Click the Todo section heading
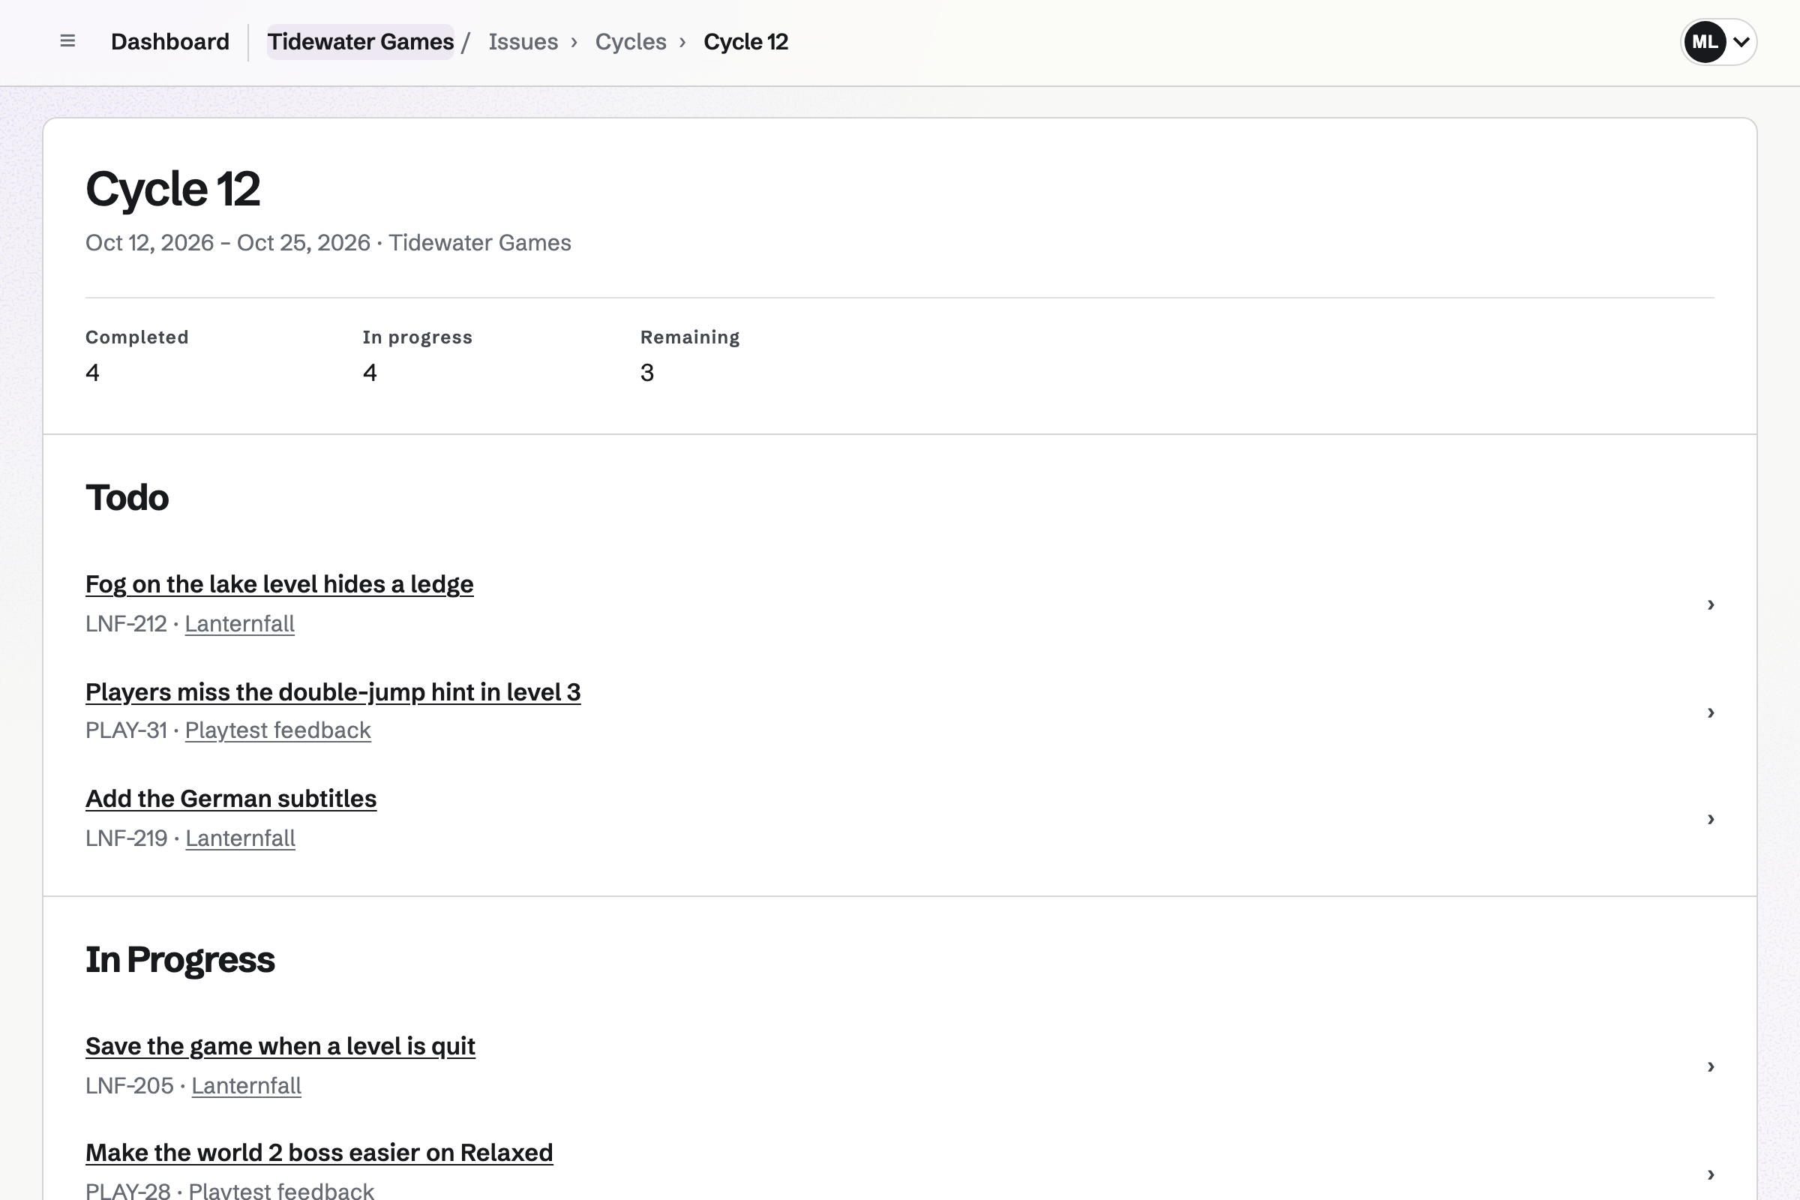Viewport: 1800px width, 1200px height. point(127,497)
